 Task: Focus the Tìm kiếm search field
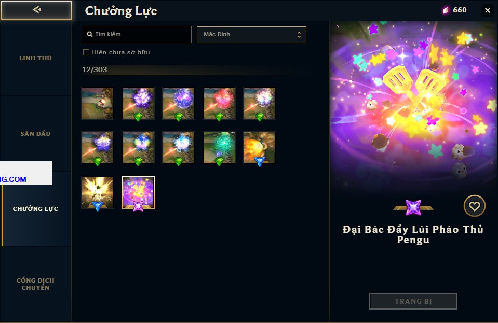(137, 35)
